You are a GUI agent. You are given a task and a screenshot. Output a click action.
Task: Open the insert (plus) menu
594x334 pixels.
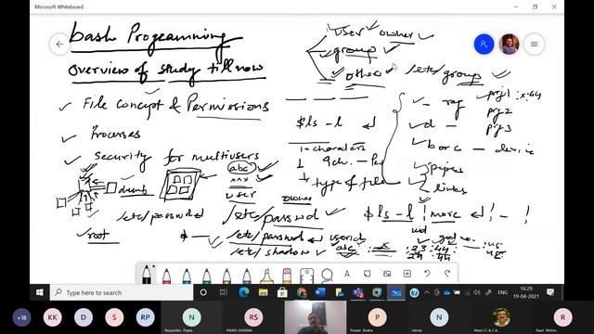click(x=407, y=274)
